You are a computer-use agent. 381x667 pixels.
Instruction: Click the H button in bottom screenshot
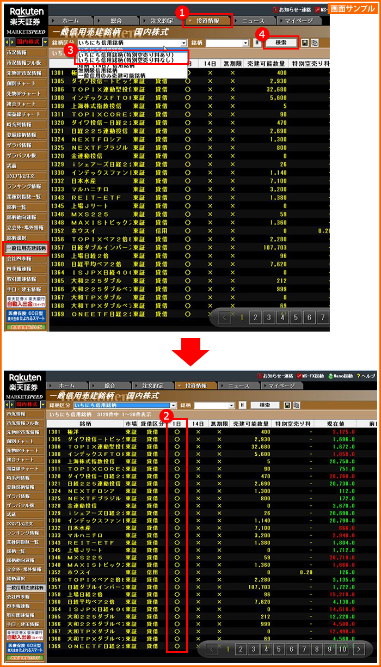point(242,406)
